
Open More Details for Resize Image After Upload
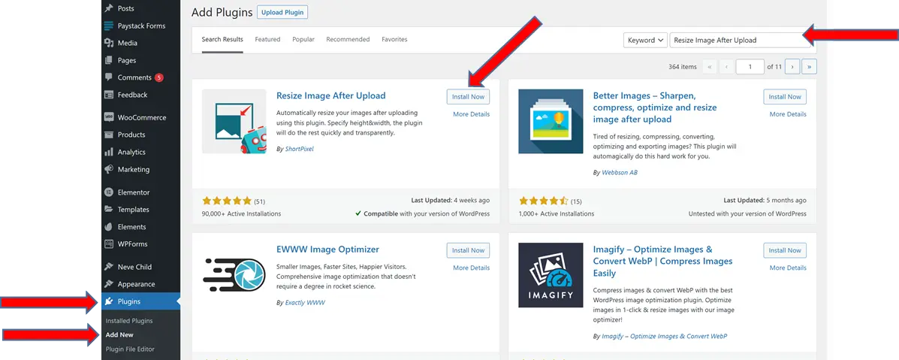coord(472,114)
